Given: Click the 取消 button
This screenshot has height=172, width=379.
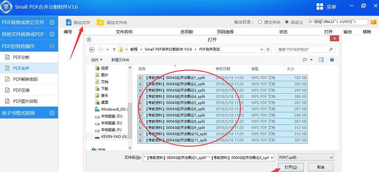Looking at the screenshot, I should click(x=320, y=167).
